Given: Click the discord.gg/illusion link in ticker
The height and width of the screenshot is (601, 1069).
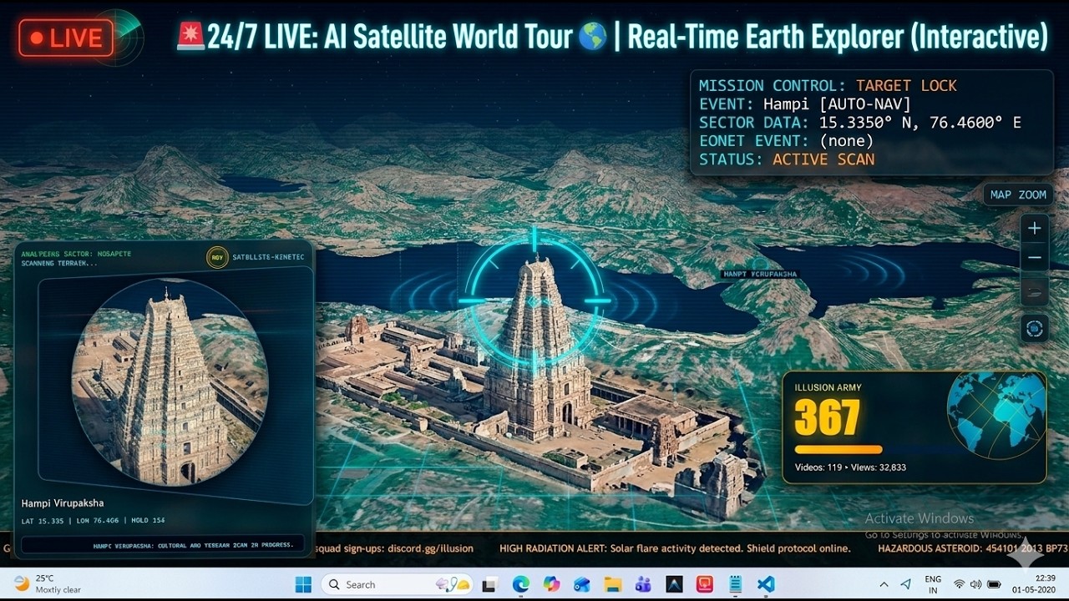Looking at the screenshot, I should 428,548.
